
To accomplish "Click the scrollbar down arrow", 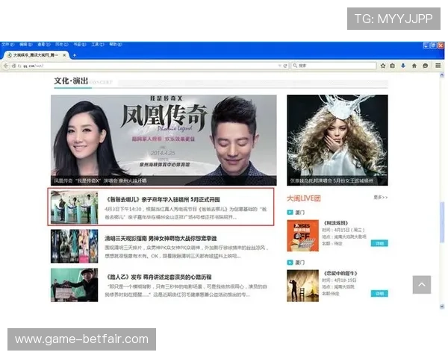I will pos(442,307).
